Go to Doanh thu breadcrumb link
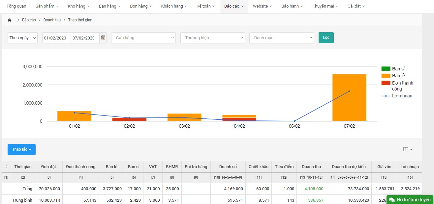Viewport: 434px width, 204px height. click(x=52, y=20)
